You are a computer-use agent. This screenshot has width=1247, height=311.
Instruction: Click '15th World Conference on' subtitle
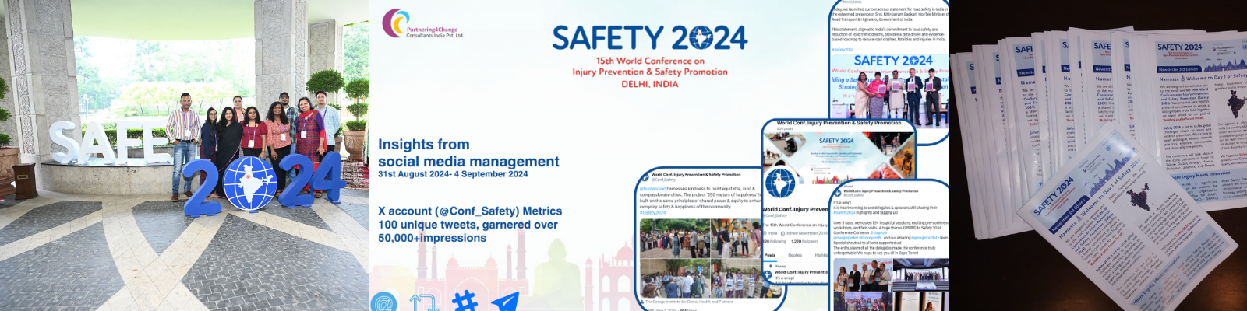pyautogui.click(x=650, y=61)
